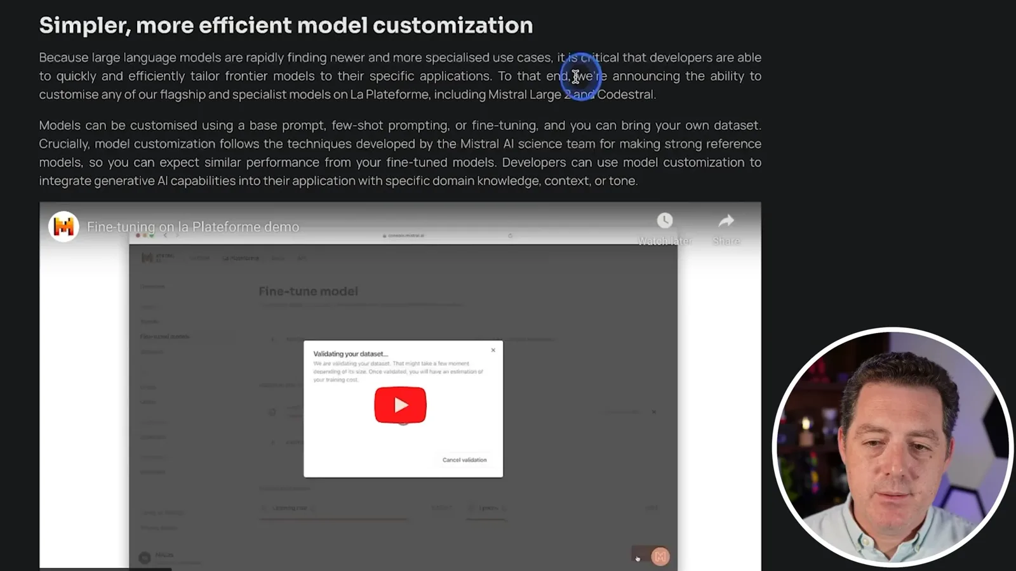1016x571 pixels.
Task: Open the Mistral channel logo avatar
Action: pos(63,226)
